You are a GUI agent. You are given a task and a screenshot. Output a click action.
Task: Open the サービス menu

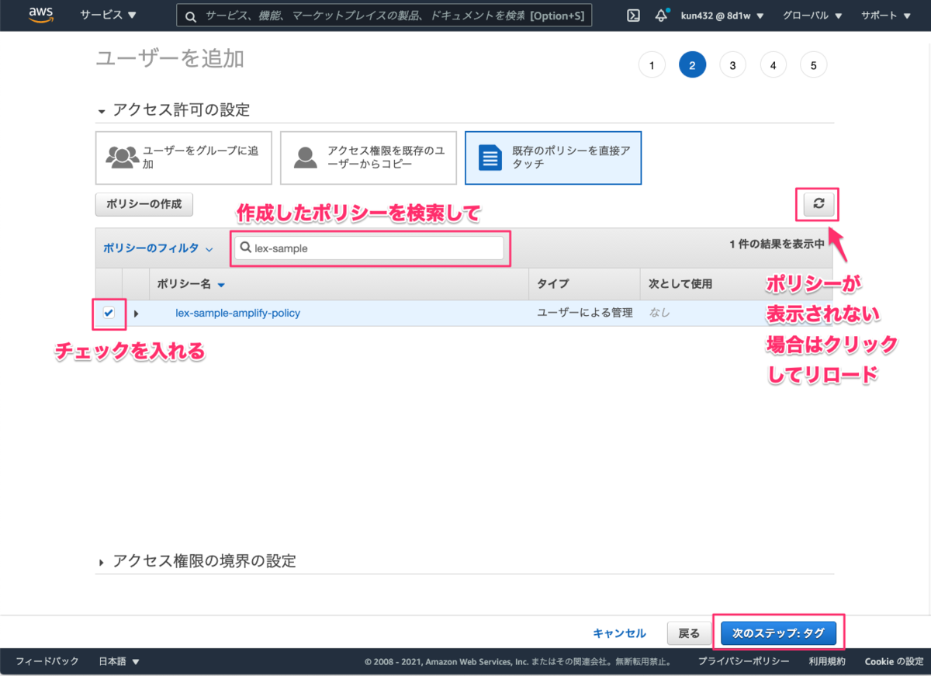(106, 15)
